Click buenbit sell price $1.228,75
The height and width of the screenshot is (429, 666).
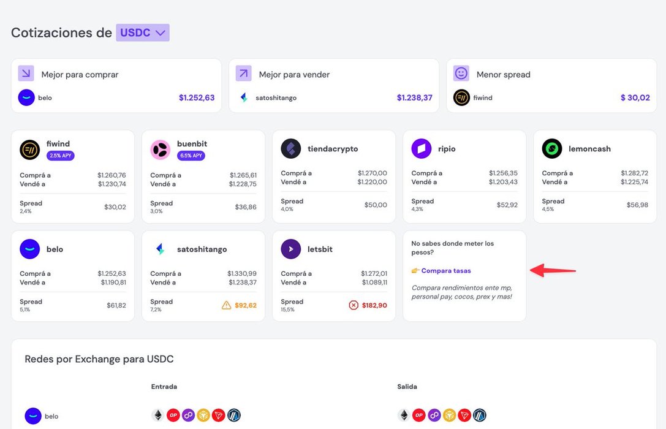tap(243, 184)
